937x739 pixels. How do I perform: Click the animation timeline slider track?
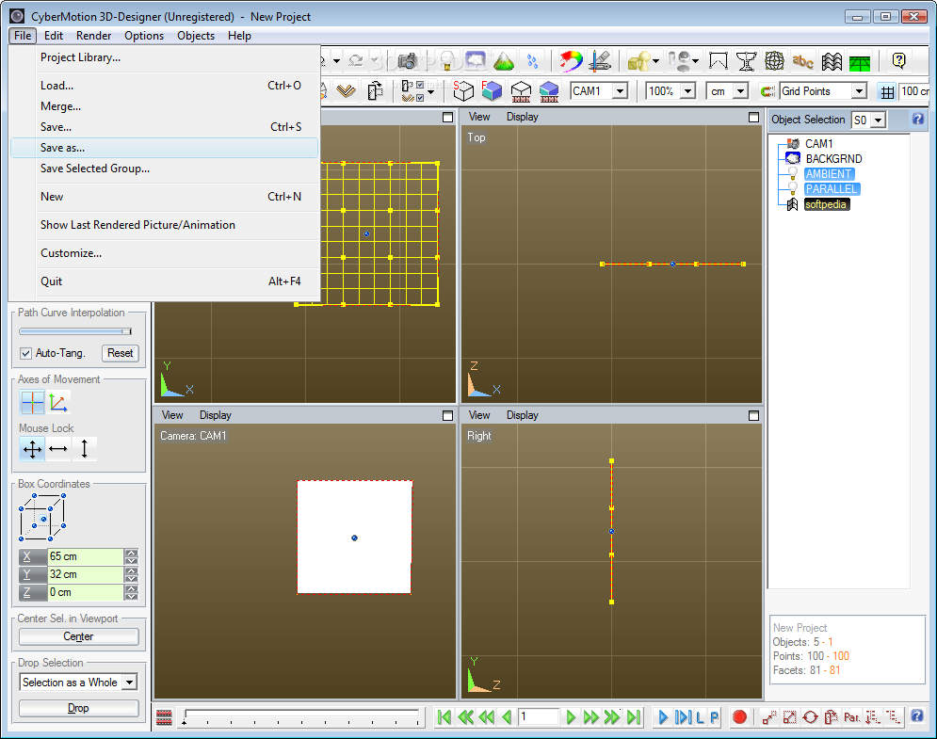[x=302, y=715]
